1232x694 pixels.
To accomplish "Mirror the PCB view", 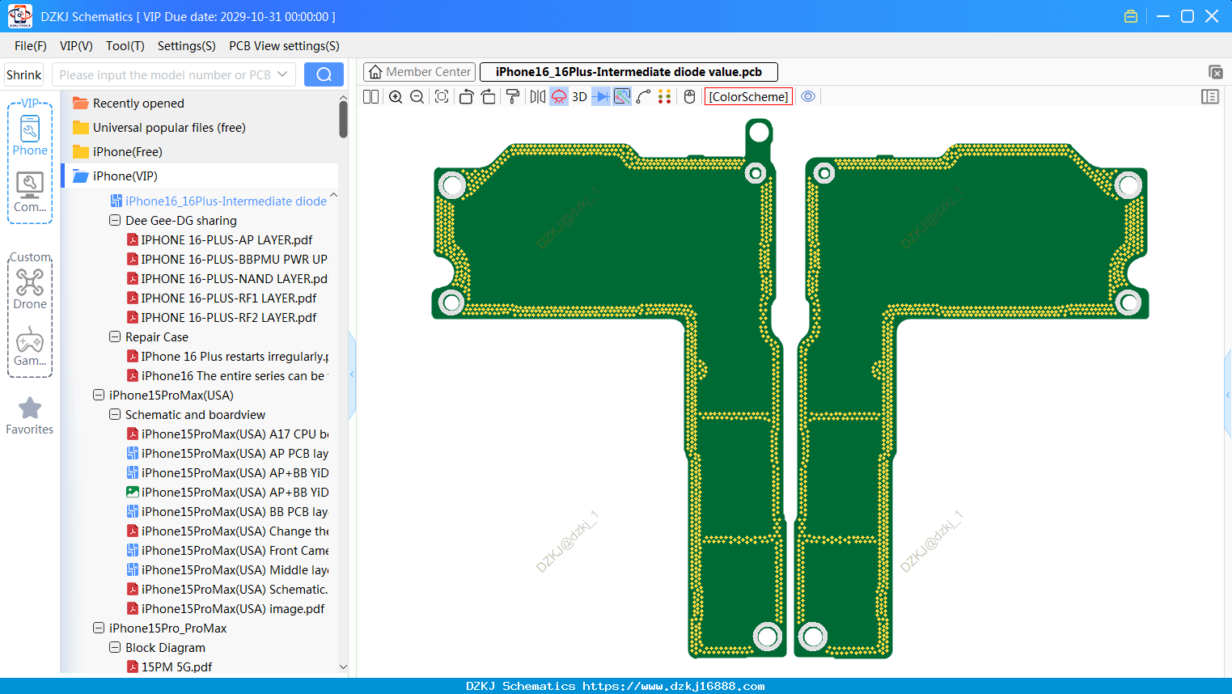I will coord(538,96).
